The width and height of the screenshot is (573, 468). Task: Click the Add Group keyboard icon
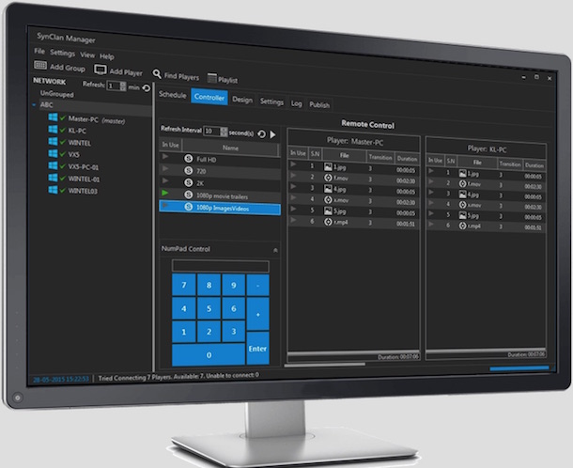(x=41, y=66)
